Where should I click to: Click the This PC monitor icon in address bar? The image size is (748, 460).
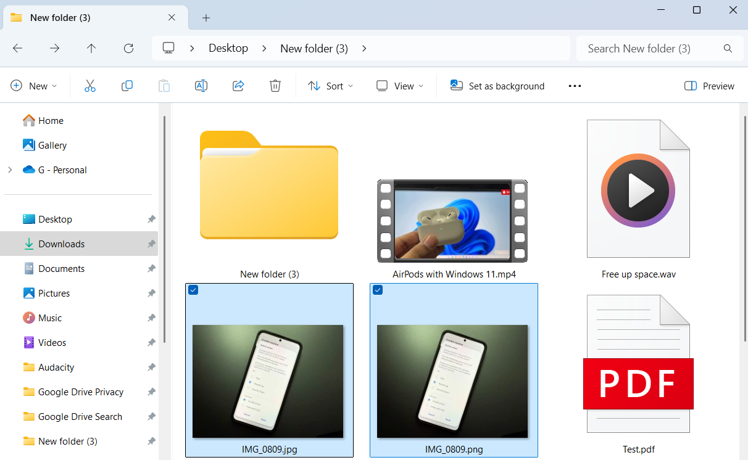(168, 48)
